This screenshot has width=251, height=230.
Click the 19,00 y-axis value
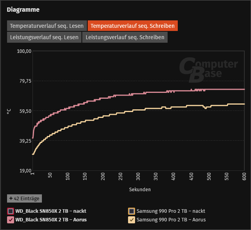tap(25, 171)
